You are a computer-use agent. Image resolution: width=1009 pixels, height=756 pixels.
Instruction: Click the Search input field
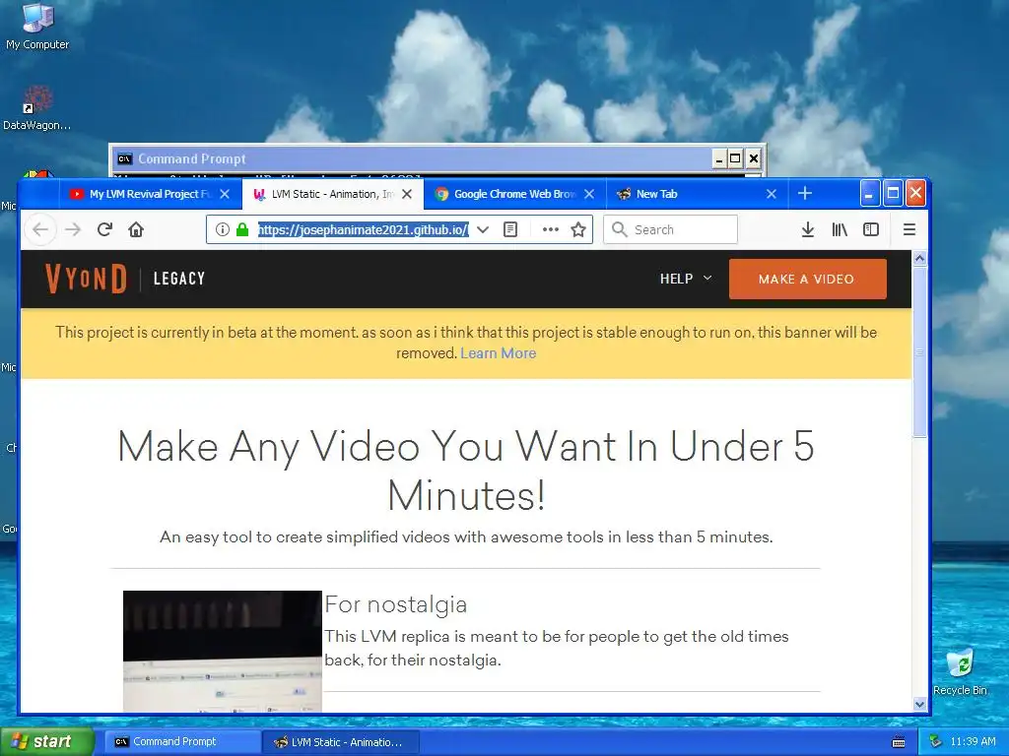pyautogui.click(x=670, y=229)
